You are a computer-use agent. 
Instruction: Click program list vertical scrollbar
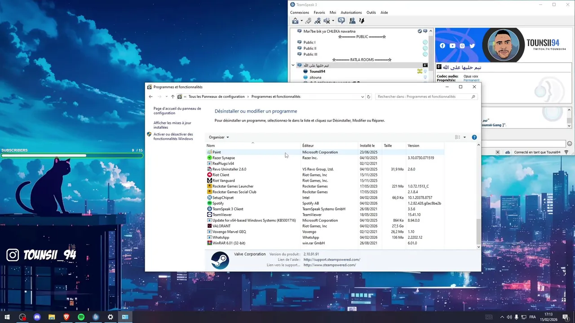click(x=478, y=232)
